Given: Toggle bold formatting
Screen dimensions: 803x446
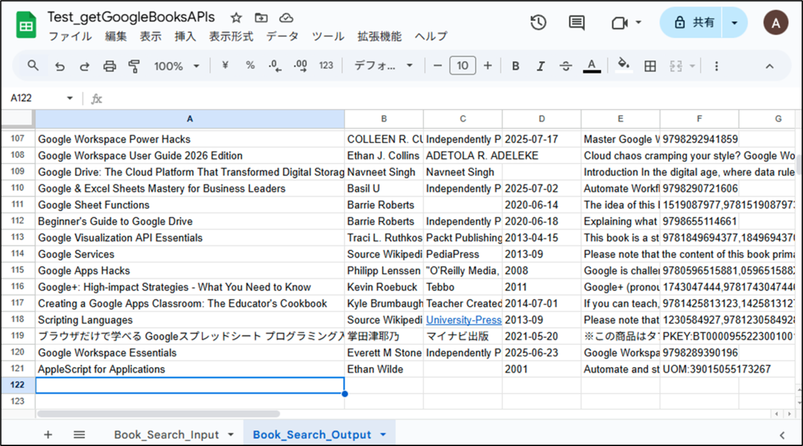Looking at the screenshot, I should pos(516,66).
